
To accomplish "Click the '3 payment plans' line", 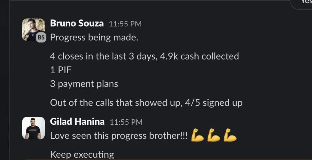I will 84,84.
